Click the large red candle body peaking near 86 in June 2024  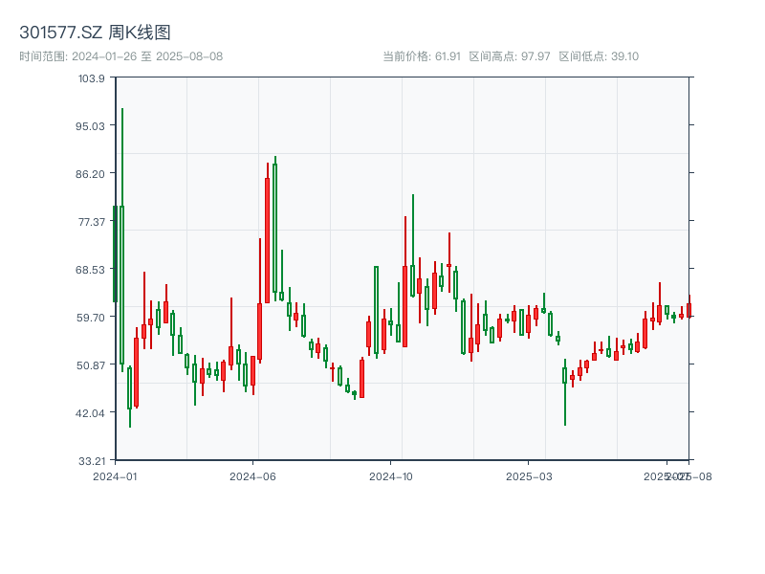pos(268,240)
